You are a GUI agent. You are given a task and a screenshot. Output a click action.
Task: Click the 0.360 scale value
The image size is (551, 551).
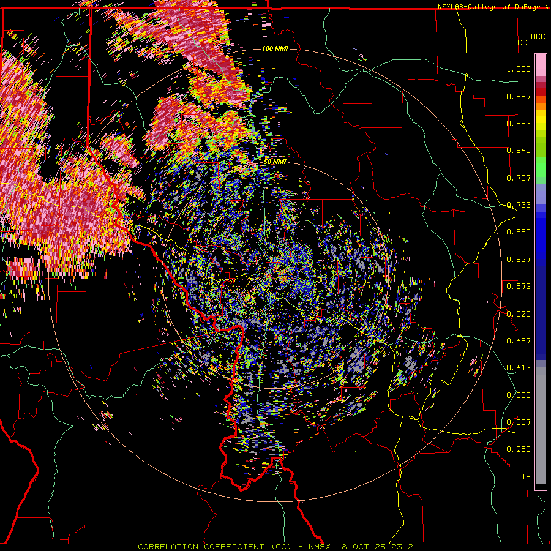[x=519, y=395]
